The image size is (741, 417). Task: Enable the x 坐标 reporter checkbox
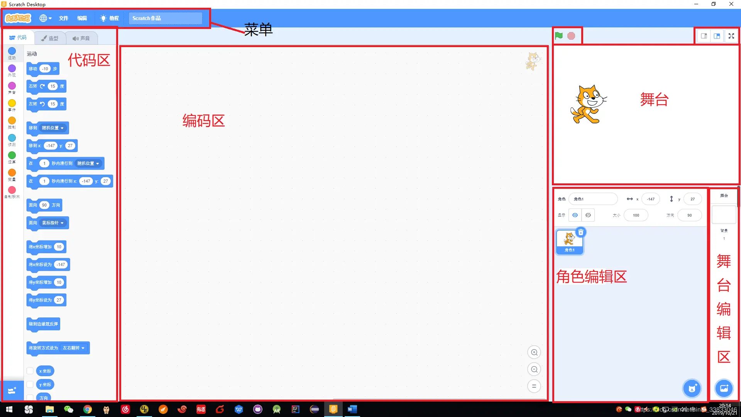30,371
